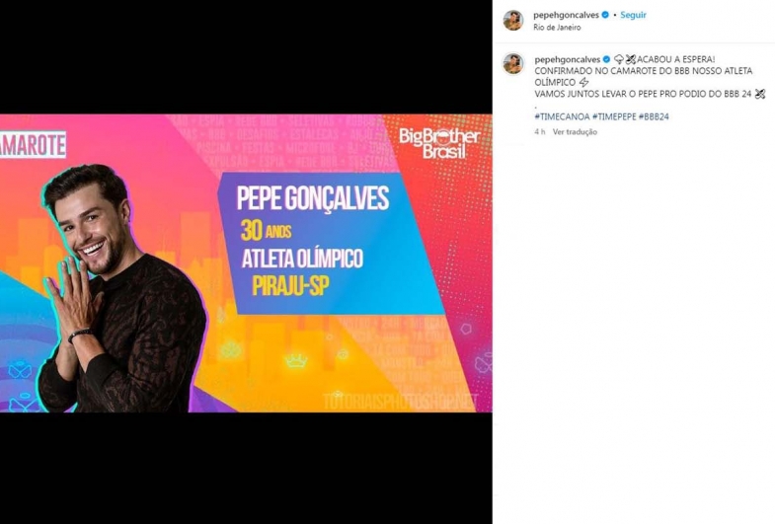
Task: Click Ver tradução to translate the caption
Action: tap(575, 132)
